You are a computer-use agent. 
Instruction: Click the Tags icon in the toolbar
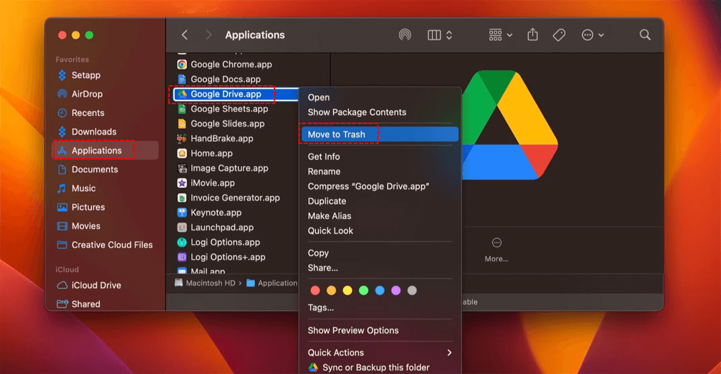(559, 35)
